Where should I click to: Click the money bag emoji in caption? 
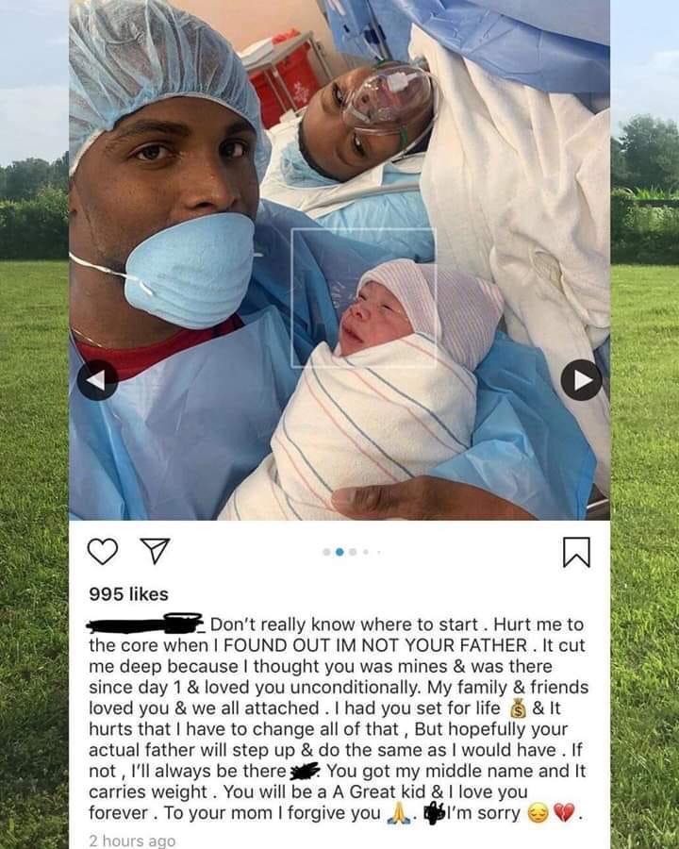point(518,708)
